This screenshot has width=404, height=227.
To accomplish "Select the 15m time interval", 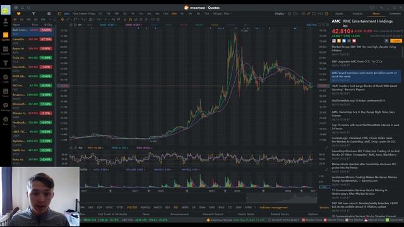I will coord(165,14).
